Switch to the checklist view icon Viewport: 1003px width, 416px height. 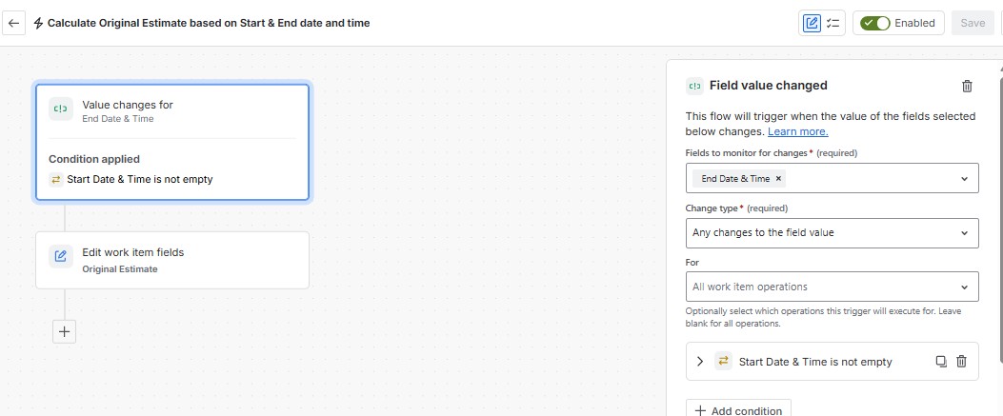click(832, 23)
